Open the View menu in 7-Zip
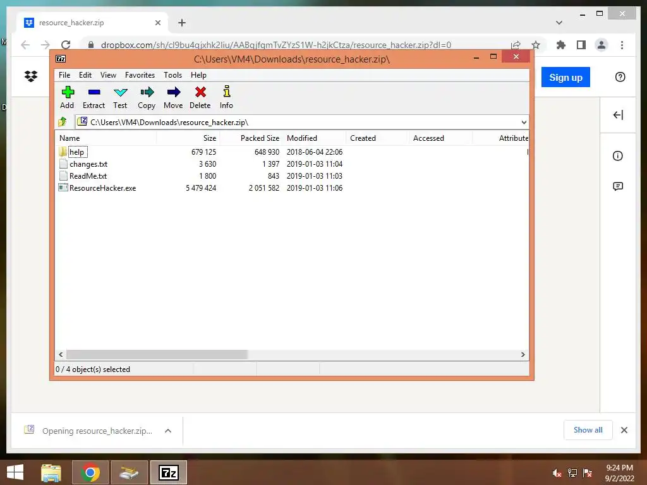Screen dimensions: 647x485 (108, 75)
